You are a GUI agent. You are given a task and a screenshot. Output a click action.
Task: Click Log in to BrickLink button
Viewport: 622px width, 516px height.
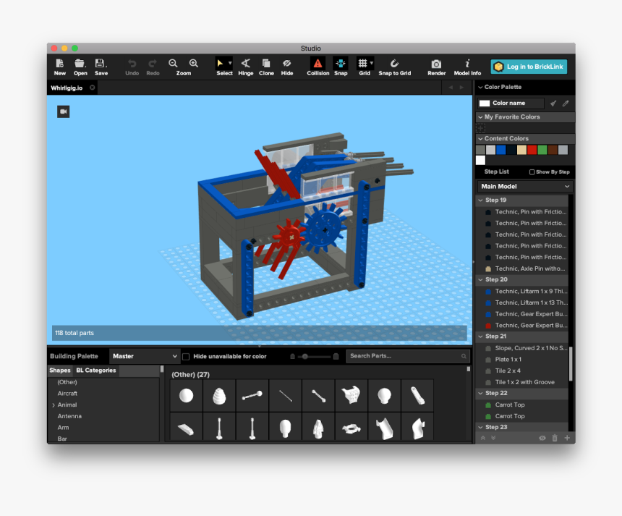(x=529, y=67)
